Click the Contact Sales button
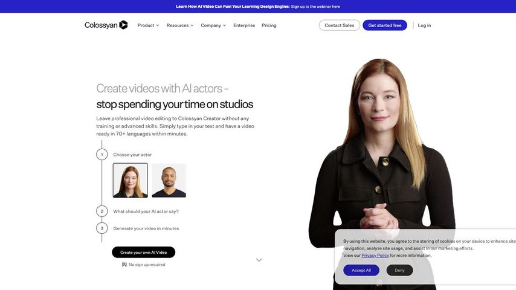The height and width of the screenshot is (290, 516). point(340,25)
